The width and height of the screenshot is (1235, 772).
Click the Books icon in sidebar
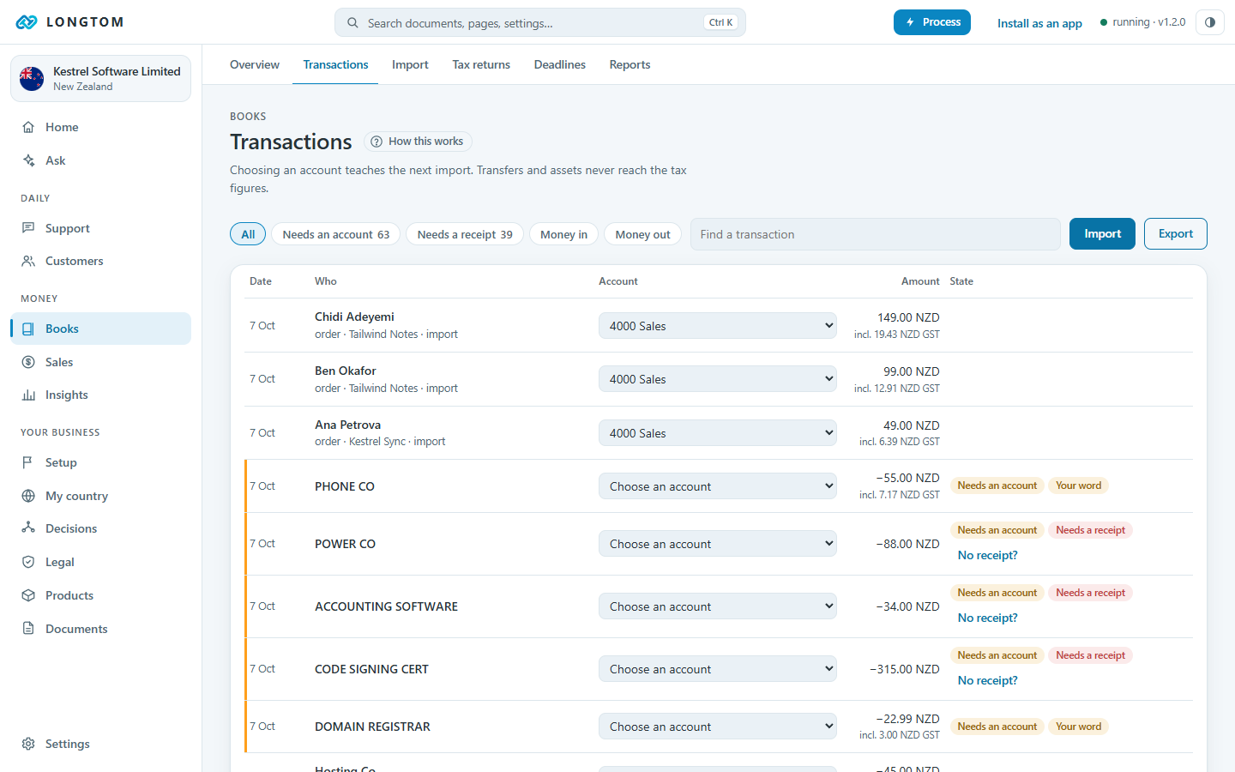point(28,329)
